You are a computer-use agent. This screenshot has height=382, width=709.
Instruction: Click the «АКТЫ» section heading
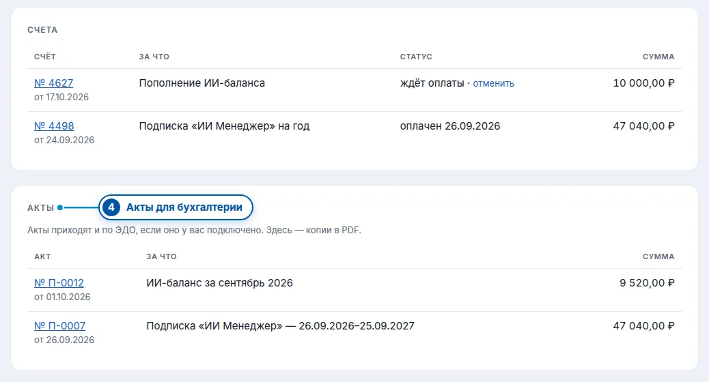point(40,207)
